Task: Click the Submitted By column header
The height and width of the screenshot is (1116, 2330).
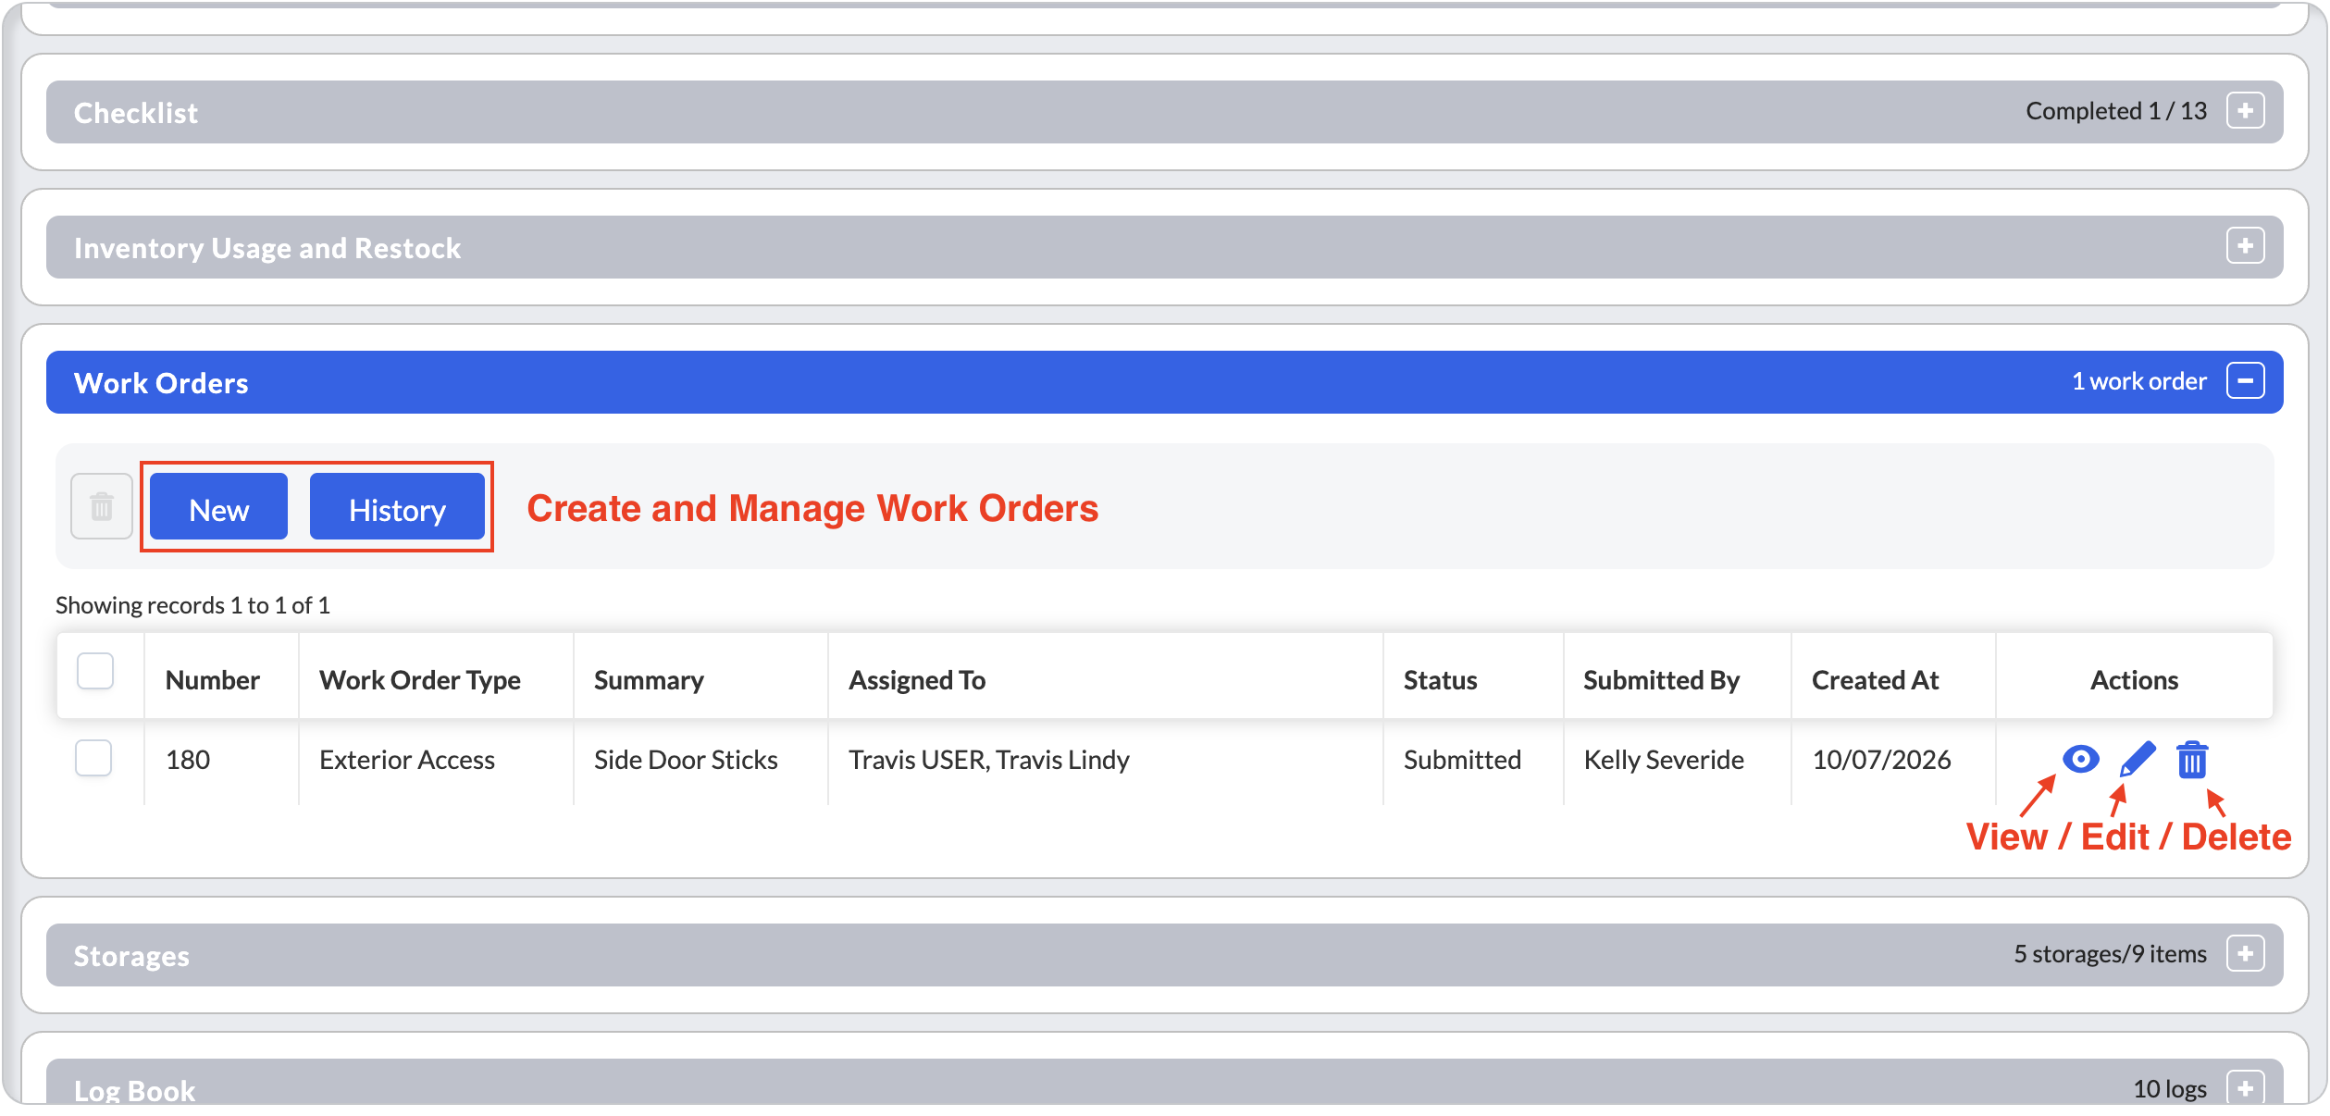Action: [1661, 680]
